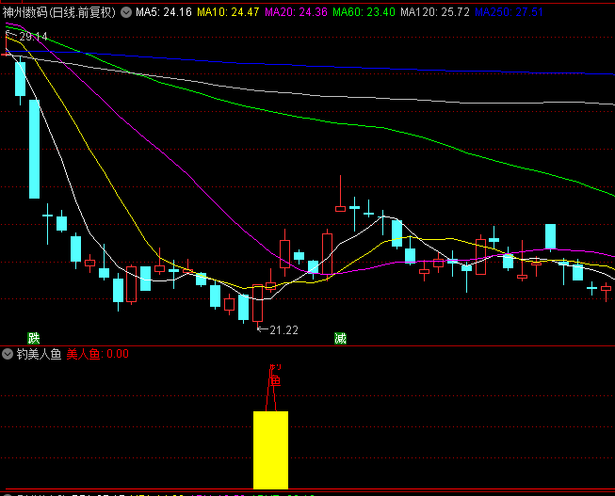The image size is (615, 496).
Task: Select the MA5: 24.16 label
Action: (x=164, y=12)
